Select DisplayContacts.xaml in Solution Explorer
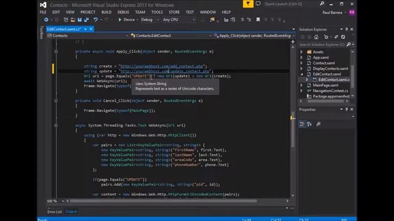The width and height of the screenshot is (394, 221). pos(331,68)
